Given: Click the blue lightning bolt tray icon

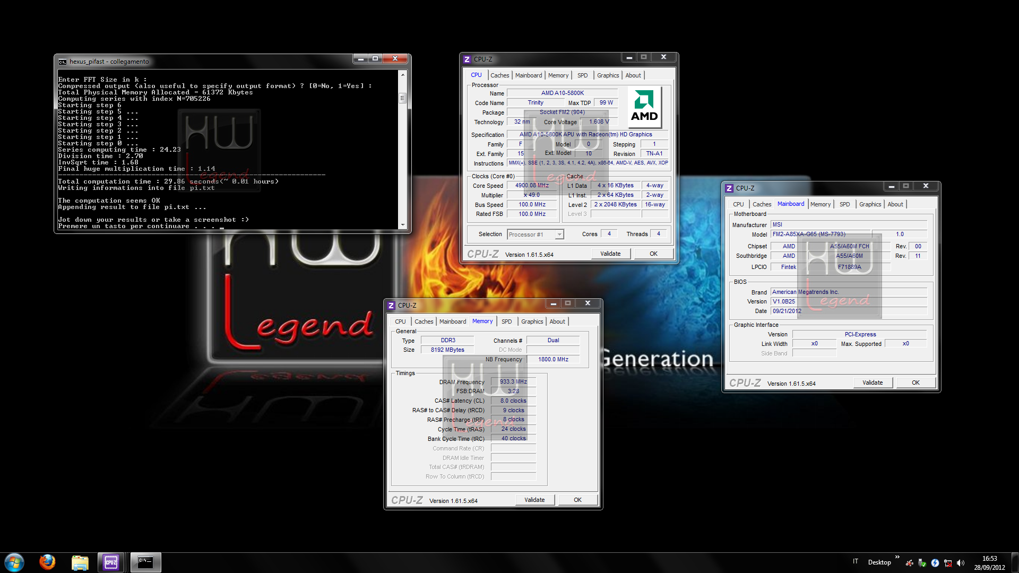Looking at the screenshot, I should [x=935, y=563].
